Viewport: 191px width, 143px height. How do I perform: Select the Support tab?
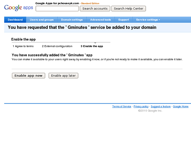(124, 20)
